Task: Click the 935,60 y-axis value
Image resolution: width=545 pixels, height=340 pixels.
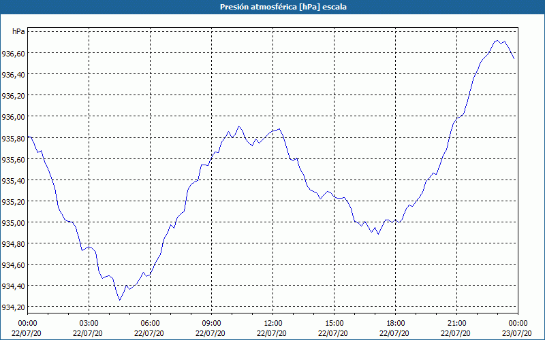Action: (x=13, y=160)
